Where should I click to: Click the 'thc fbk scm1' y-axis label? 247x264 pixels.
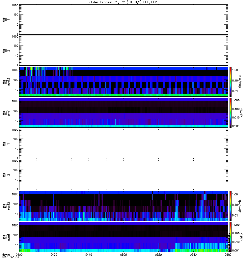pyautogui.click(x=6, y=237)
